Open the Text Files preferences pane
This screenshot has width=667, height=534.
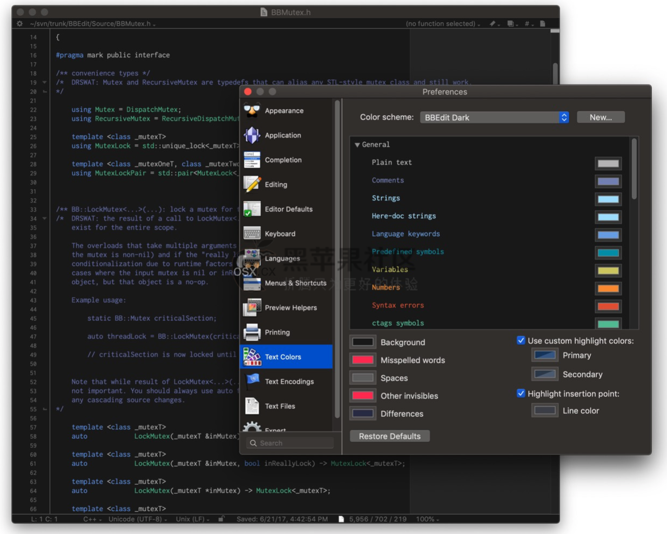coord(286,406)
